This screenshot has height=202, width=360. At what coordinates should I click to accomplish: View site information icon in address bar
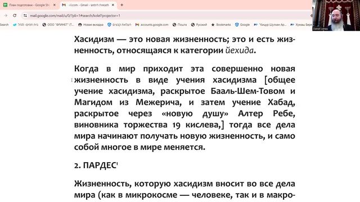tap(25, 16)
